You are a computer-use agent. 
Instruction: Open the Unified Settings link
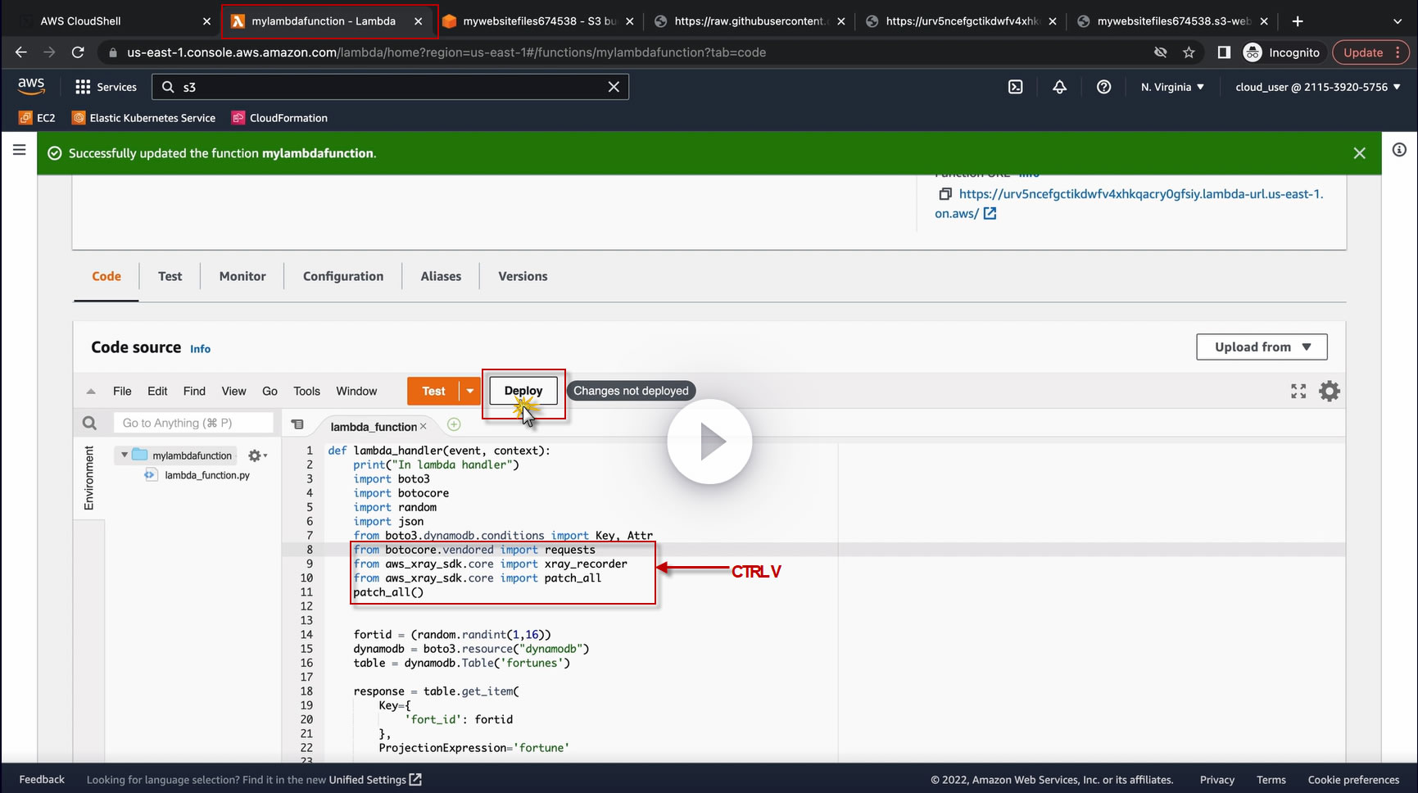click(x=375, y=780)
